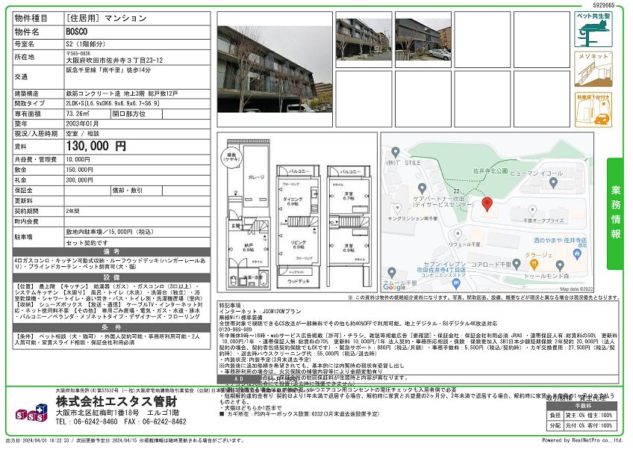
Task: Click the 条件 section header
Action: point(111,327)
